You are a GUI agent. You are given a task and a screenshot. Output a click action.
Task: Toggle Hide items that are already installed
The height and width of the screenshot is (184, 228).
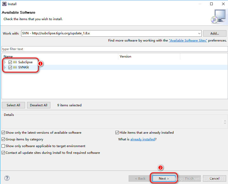tap(117, 133)
